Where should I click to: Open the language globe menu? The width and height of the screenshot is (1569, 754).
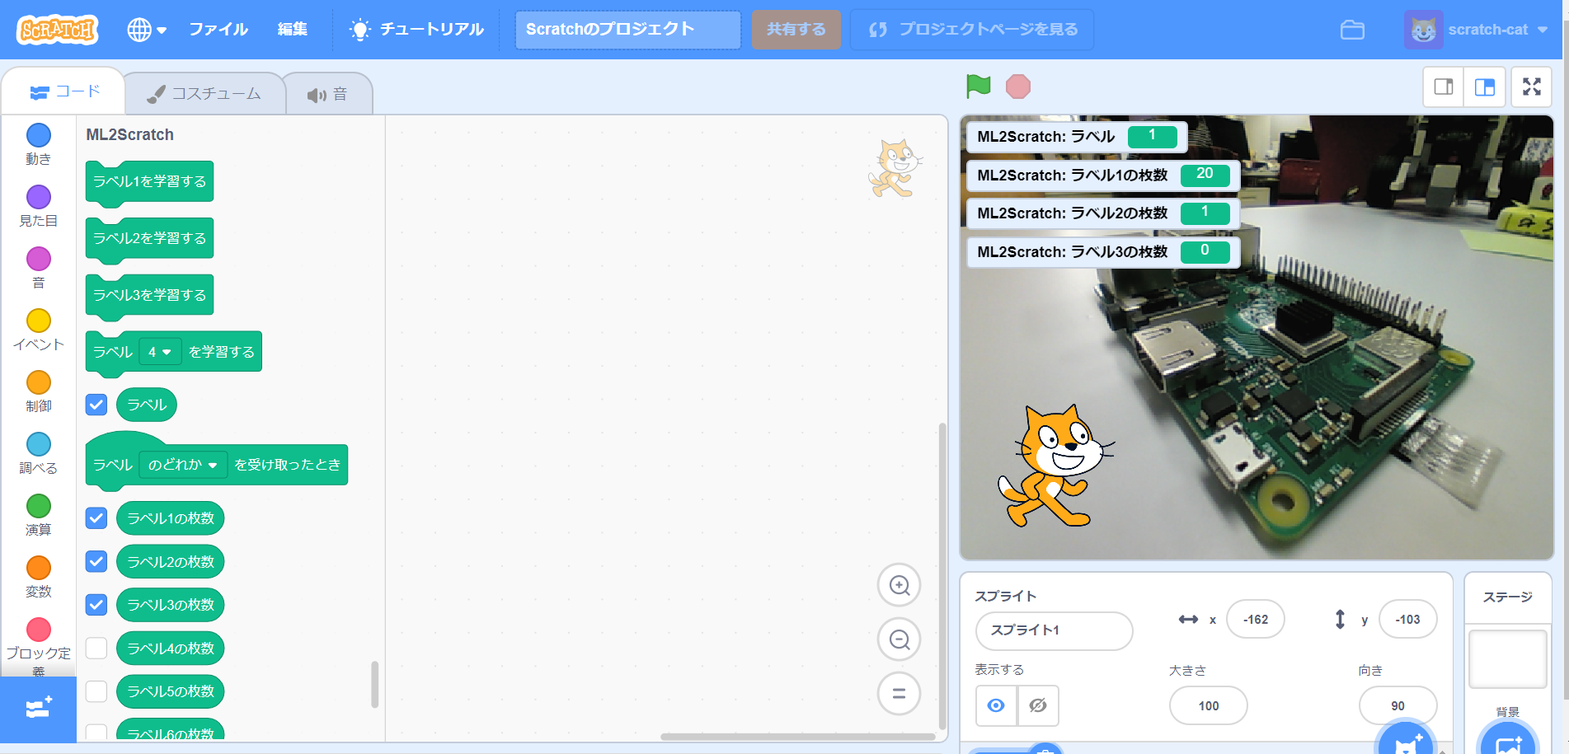(x=147, y=30)
